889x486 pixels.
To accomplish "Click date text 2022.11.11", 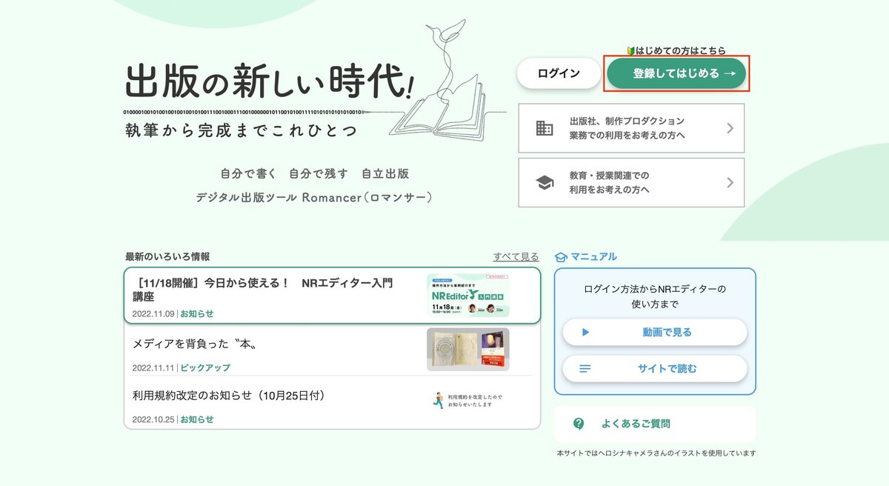I will [x=153, y=367].
